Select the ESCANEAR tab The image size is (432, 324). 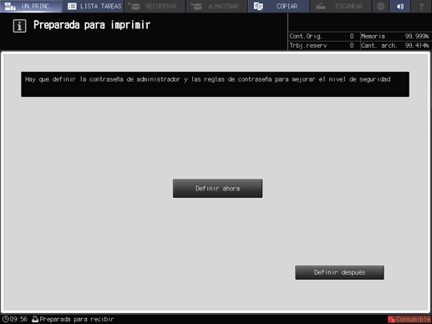click(x=340, y=6)
